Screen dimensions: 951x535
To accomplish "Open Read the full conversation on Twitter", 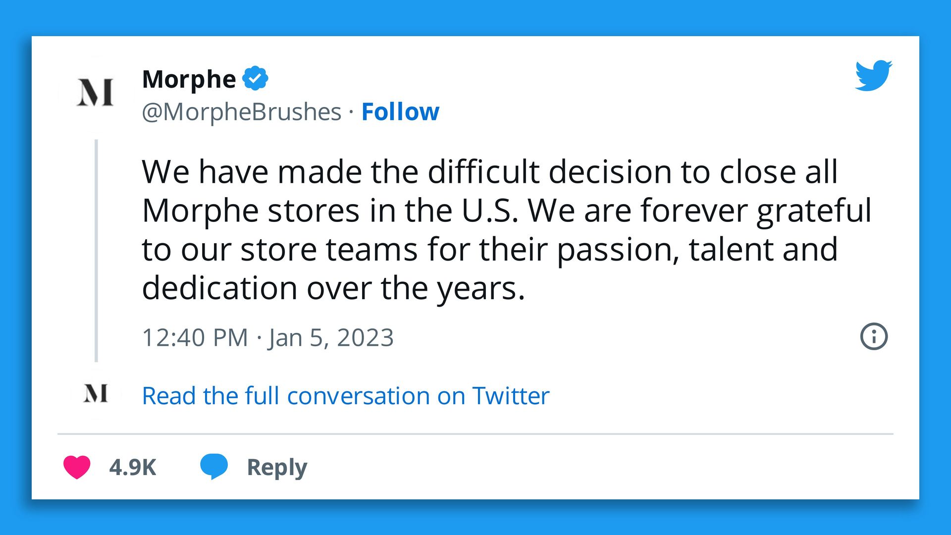I will click(x=345, y=396).
